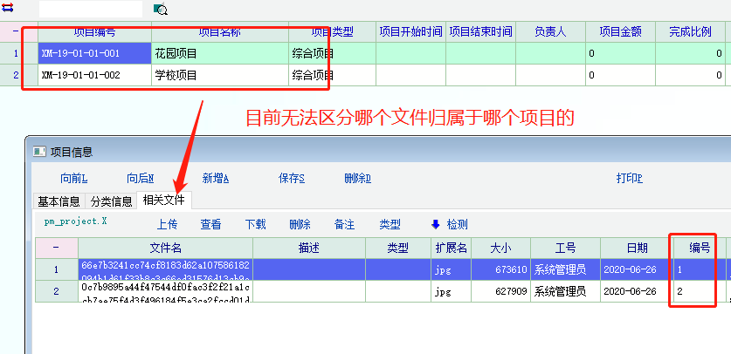Click the 项目信息 window title icon
This screenshot has width=731, height=354.
[38, 152]
